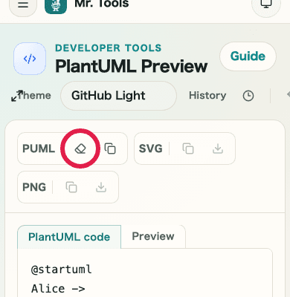Copy PUML code to clipboard

click(x=110, y=148)
